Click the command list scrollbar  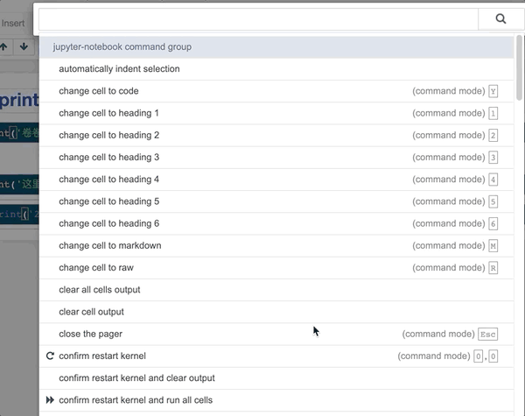(520, 70)
